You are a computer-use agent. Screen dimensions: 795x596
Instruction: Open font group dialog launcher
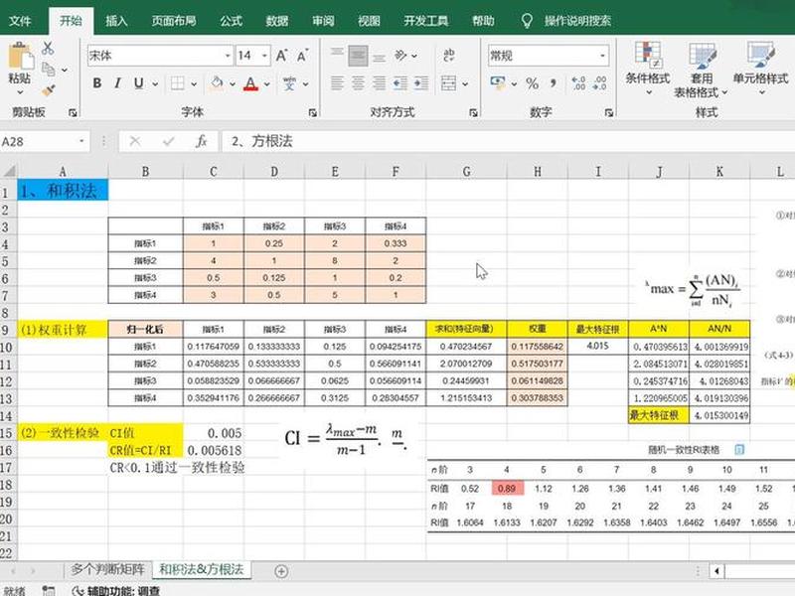313,112
